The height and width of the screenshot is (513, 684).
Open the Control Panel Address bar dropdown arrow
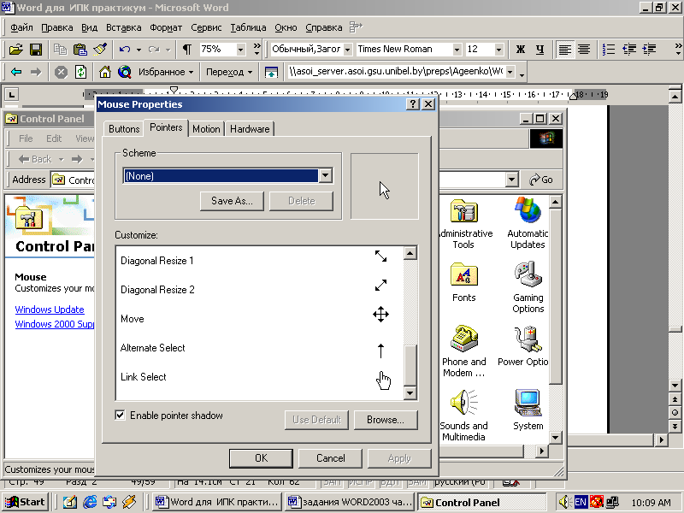pyautogui.click(x=511, y=180)
